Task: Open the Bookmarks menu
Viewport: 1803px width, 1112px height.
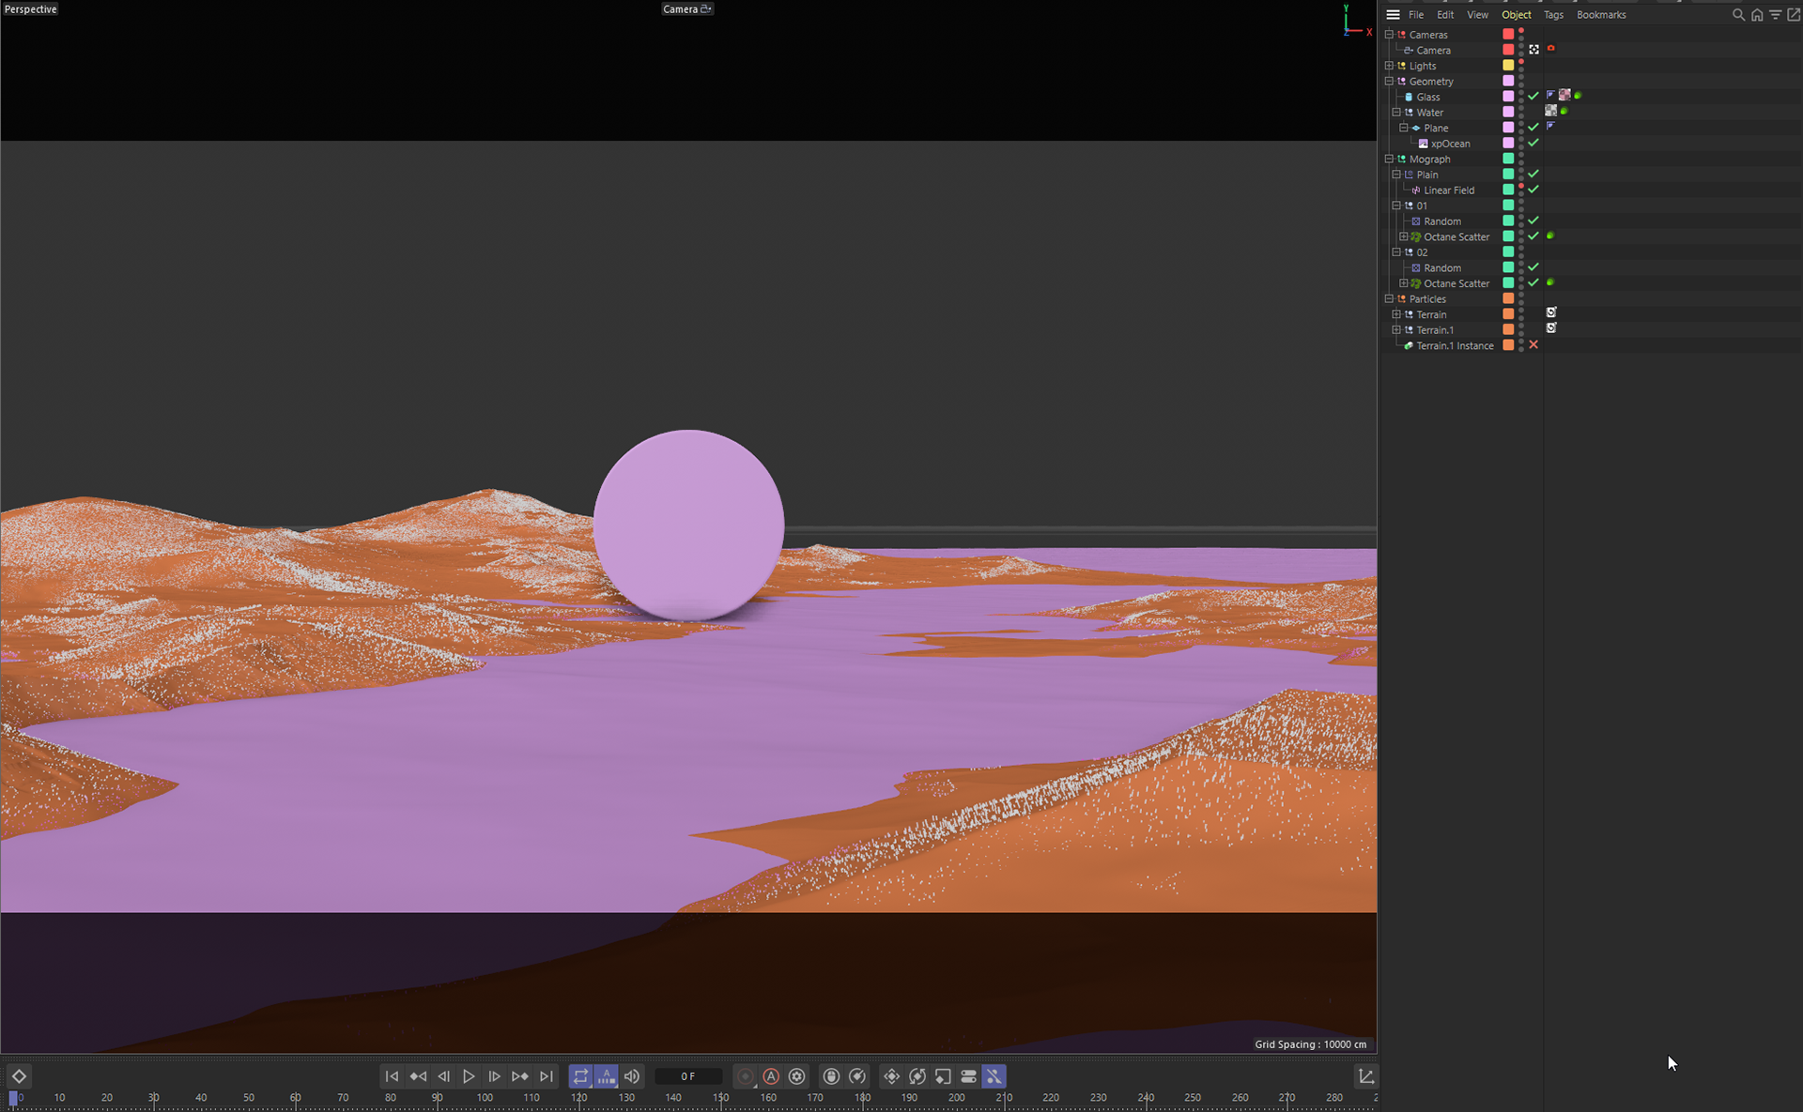Action: tap(1601, 15)
